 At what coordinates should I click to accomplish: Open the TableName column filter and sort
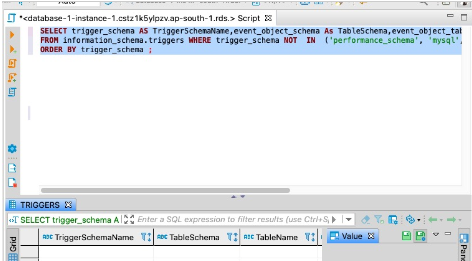coord(310,237)
